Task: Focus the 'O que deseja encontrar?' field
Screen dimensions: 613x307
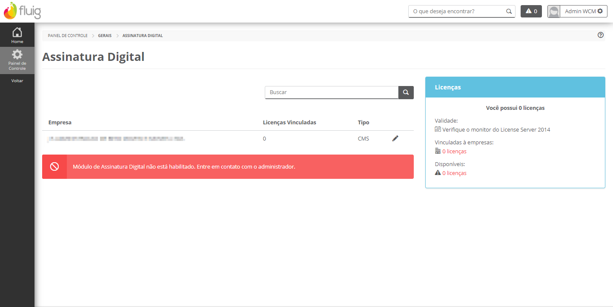Action: [x=462, y=11]
